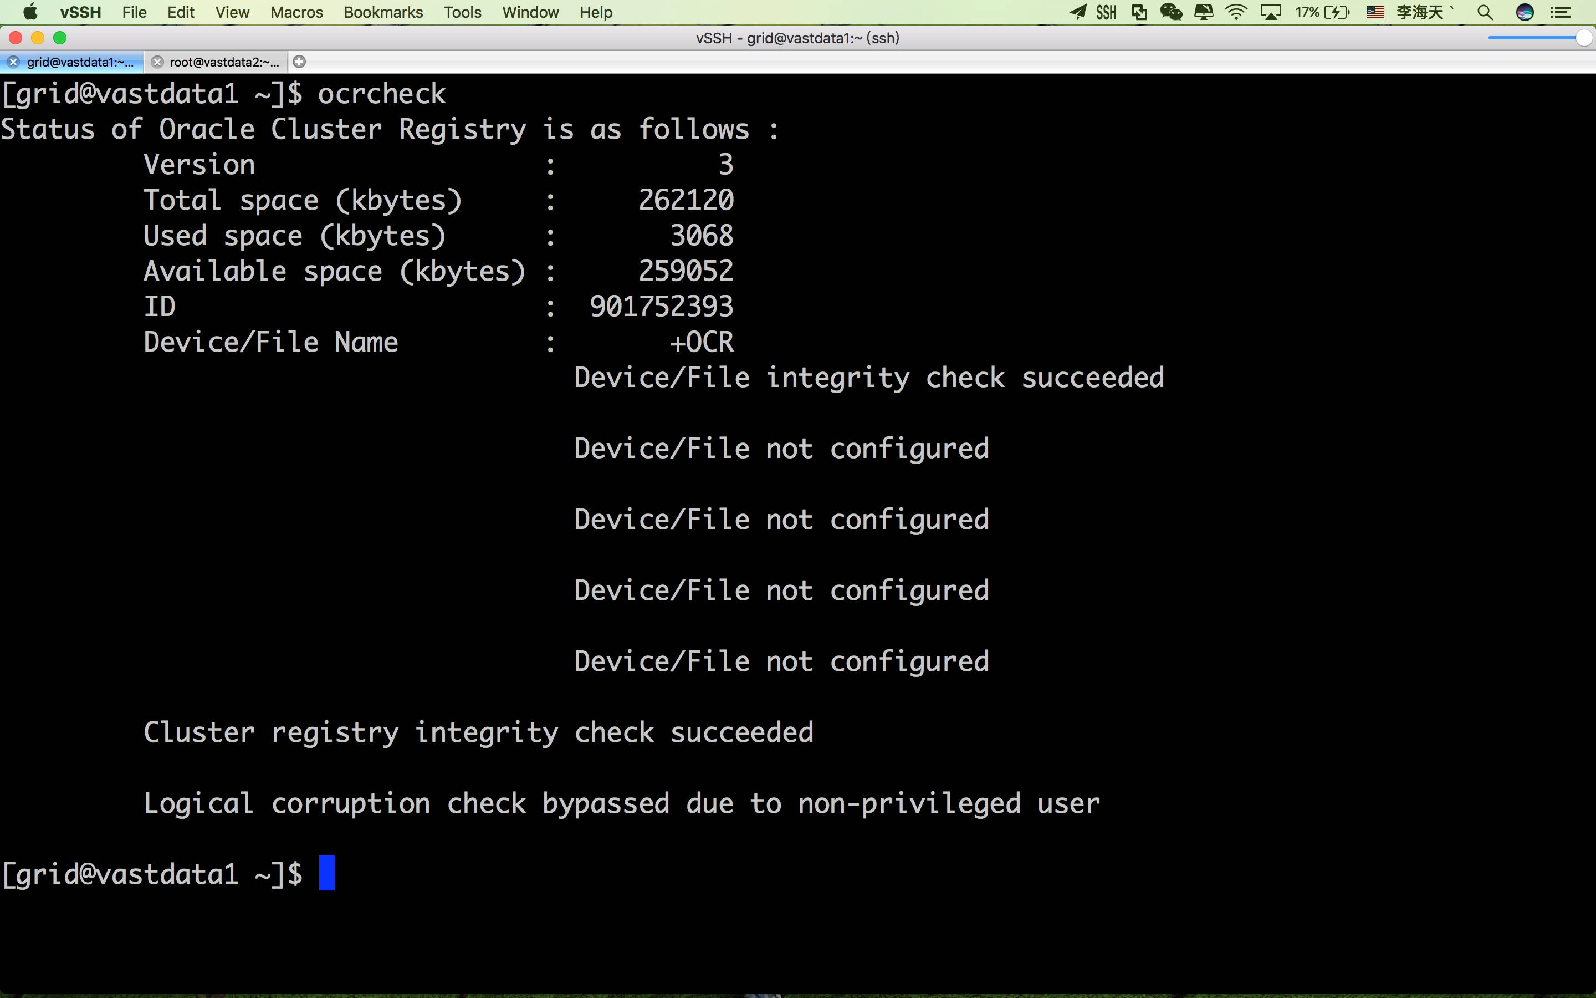Click the Used space value 3068
1596x998 pixels.
click(702, 236)
